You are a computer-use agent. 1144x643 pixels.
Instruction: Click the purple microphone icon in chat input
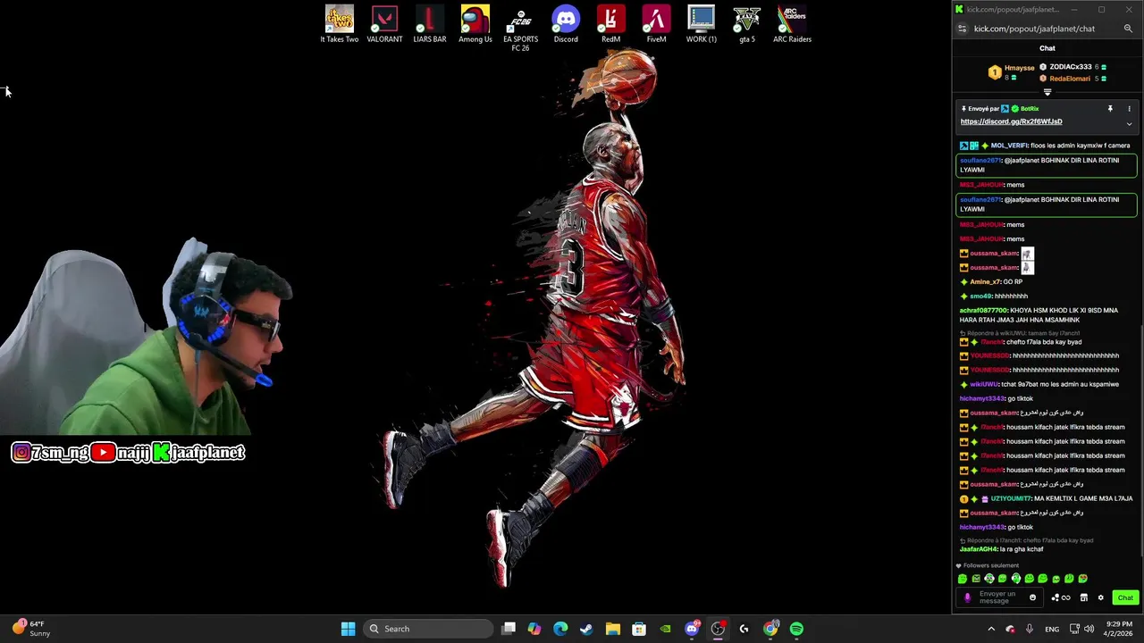pos(967,597)
